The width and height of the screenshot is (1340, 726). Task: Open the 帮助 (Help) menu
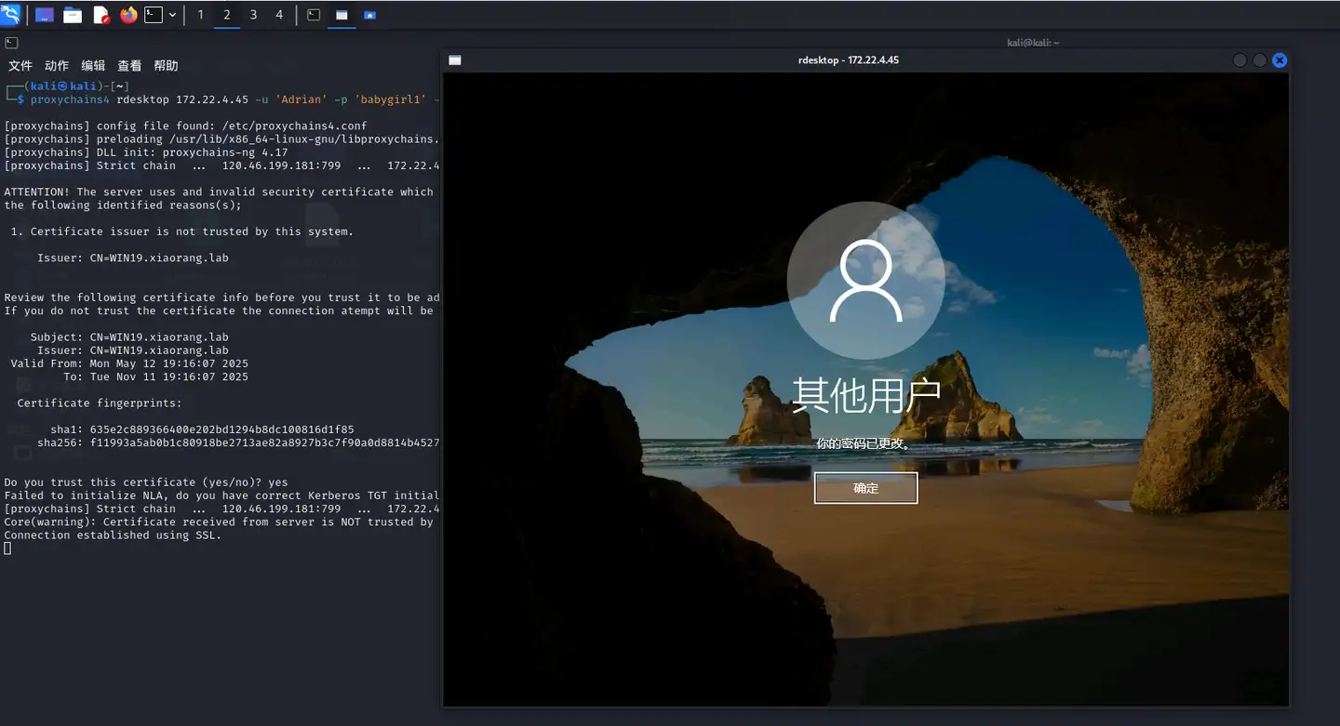tap(166, 66)
